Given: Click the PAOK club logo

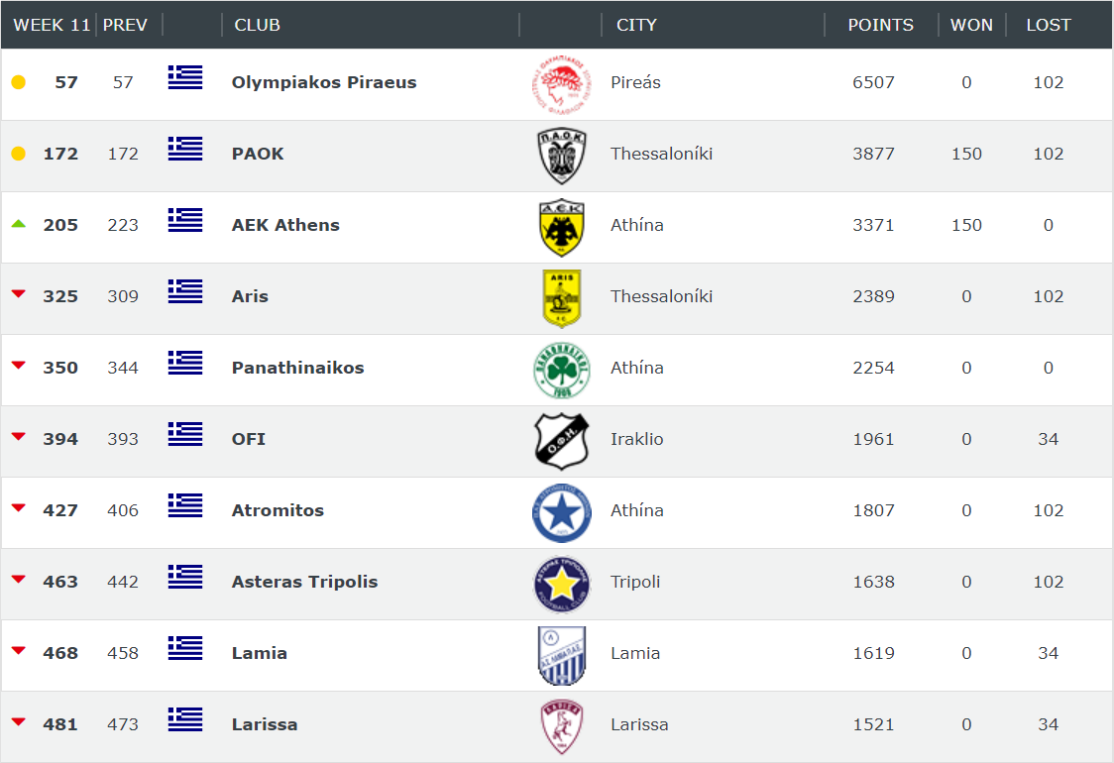Looking at the screenshot, I should 561,156.
